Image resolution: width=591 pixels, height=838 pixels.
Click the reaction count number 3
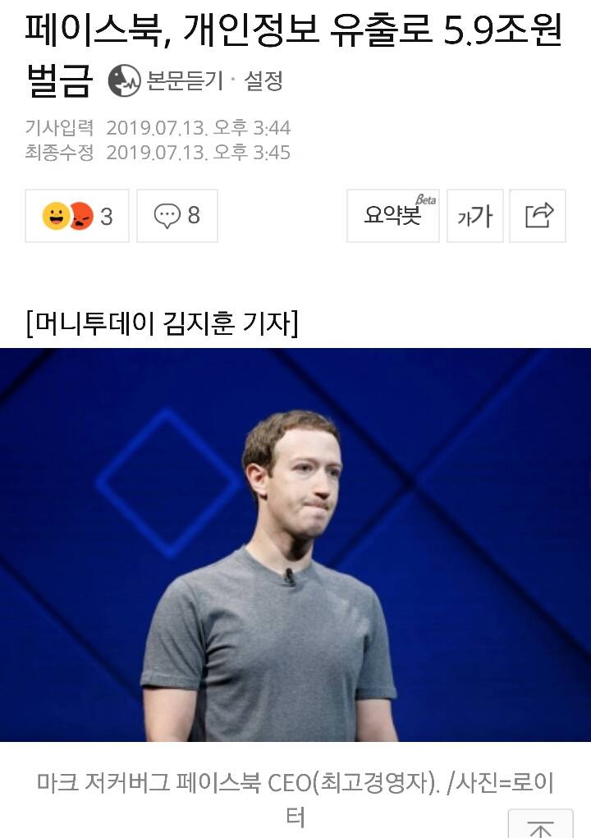coord(107,217)
